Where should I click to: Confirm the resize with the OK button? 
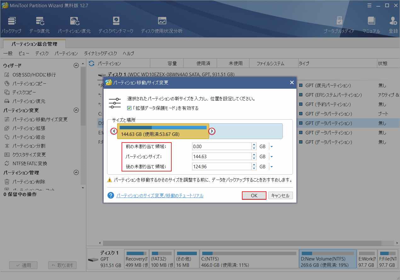(x=254, y=195)
